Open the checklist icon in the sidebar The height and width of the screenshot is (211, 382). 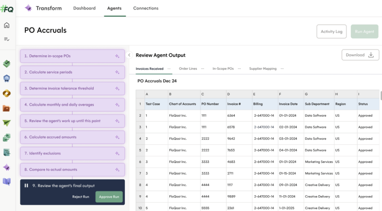coord(6,39)
